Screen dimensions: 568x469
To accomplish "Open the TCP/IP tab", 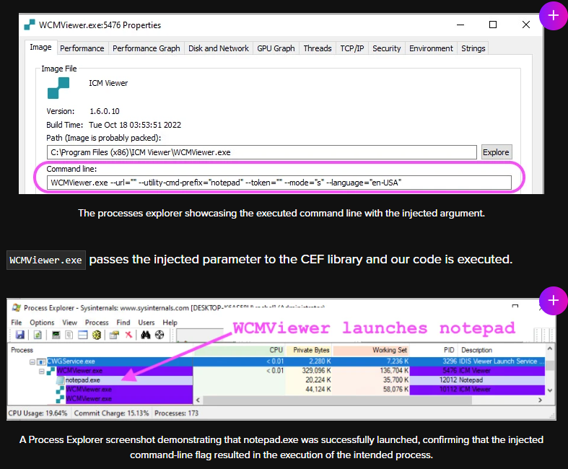I will (x=352, y=48).
